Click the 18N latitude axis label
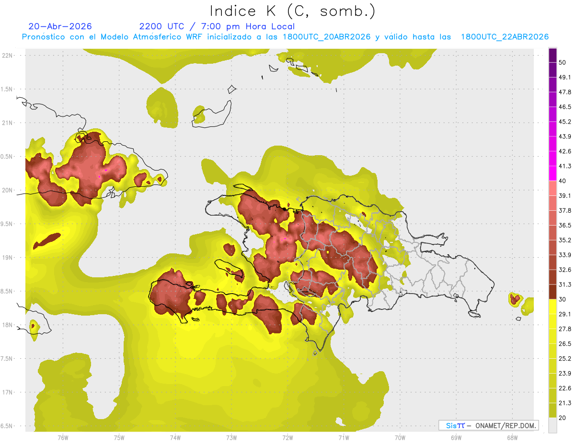The height and width of the screenshot is (444, 575). coord(8,325)
